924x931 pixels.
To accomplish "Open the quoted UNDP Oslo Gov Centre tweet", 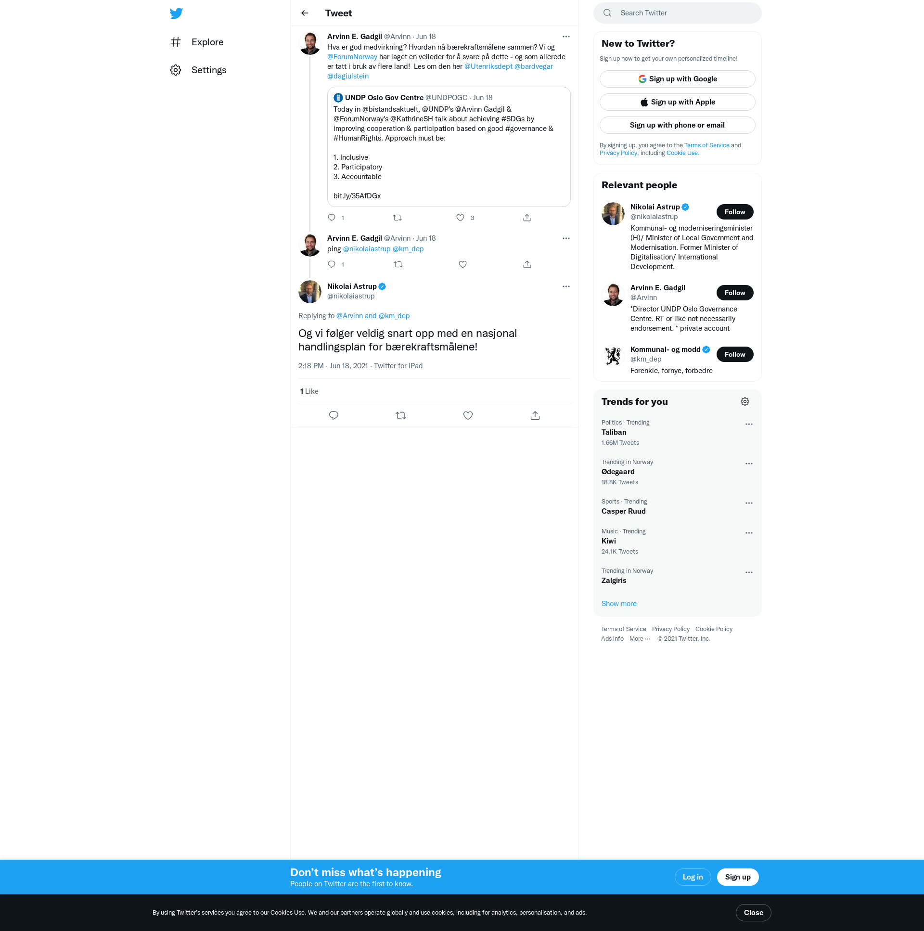I will point(449,147).
